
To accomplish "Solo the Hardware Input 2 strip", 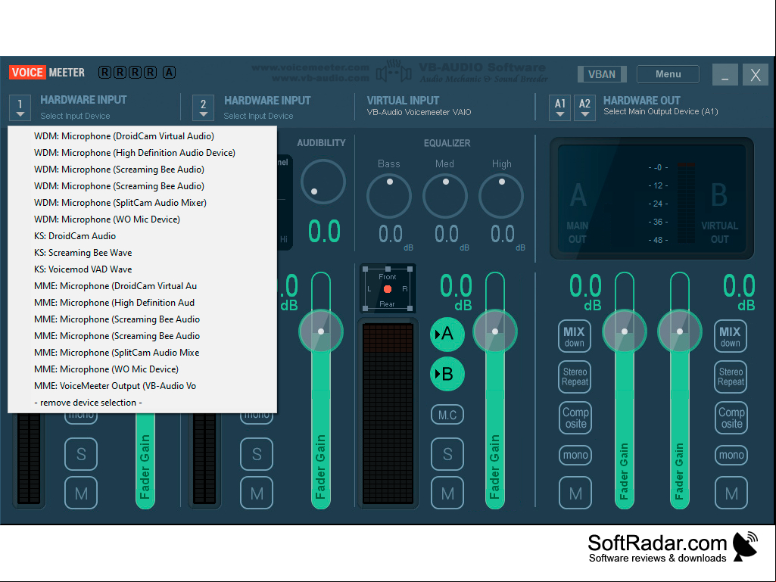I will [257, 454].
